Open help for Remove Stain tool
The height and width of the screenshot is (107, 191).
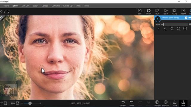[x=186, y=18]
